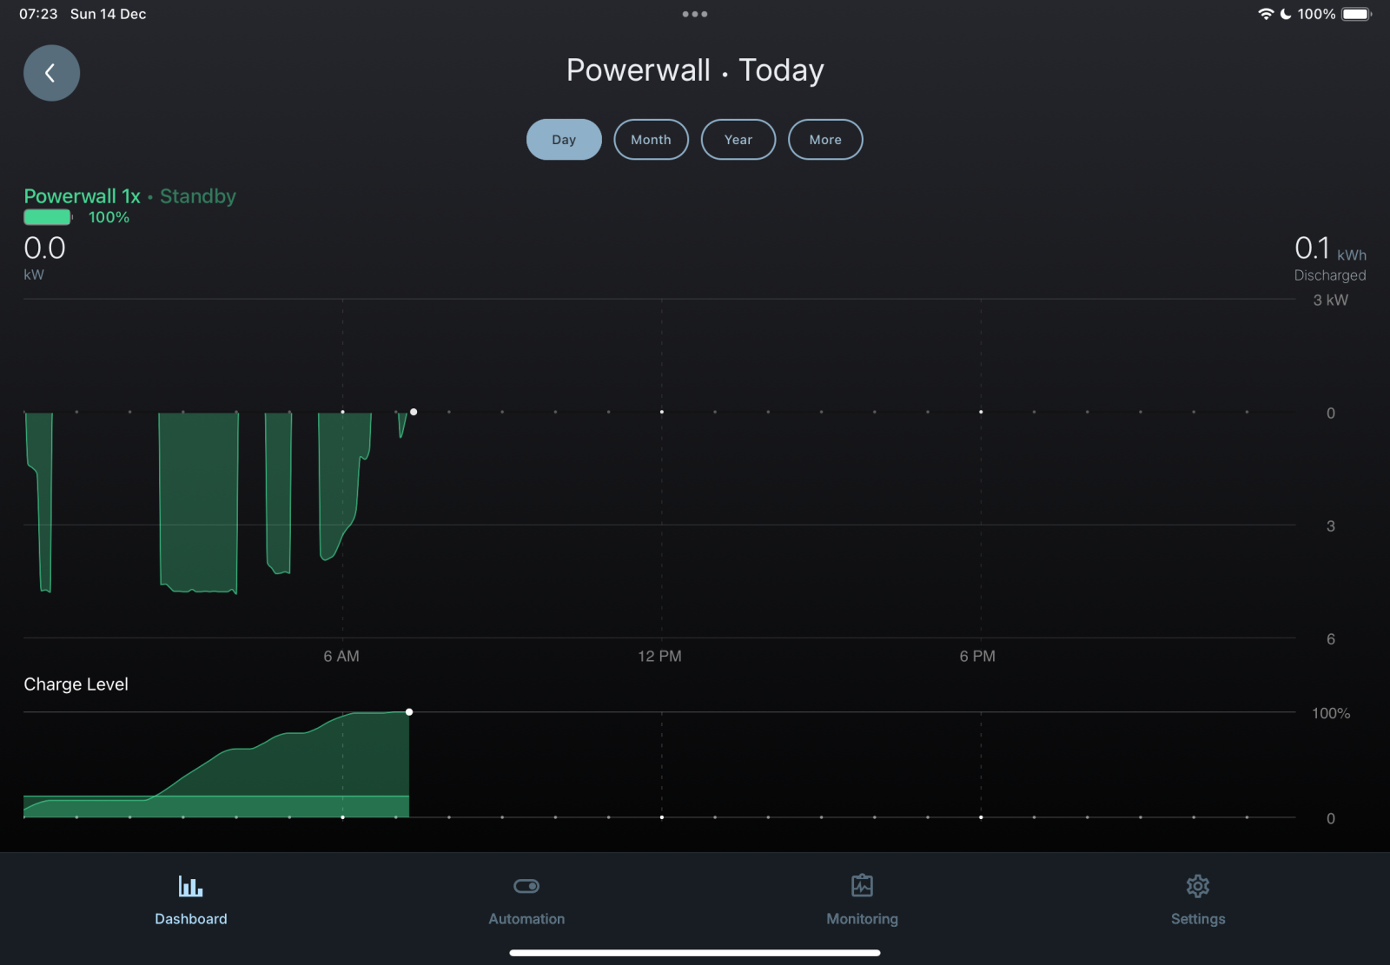Tap the white current-time marker on power graph
Image resolution: width=1390 pixels, height=965 pixels.
tap(414, 412)
